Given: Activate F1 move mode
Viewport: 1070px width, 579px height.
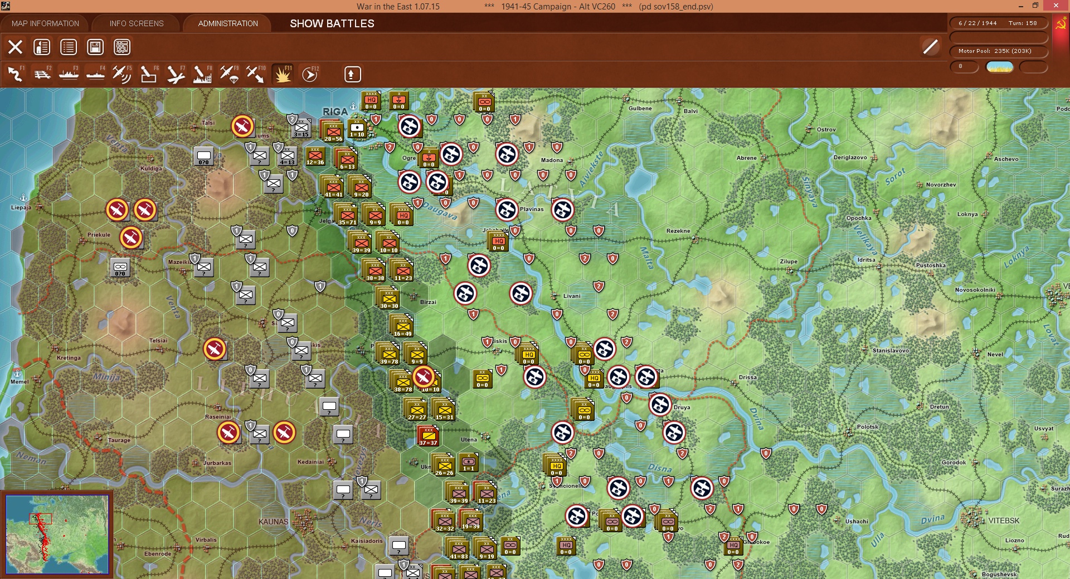Looking at the screenshot, I should [16, 74].
